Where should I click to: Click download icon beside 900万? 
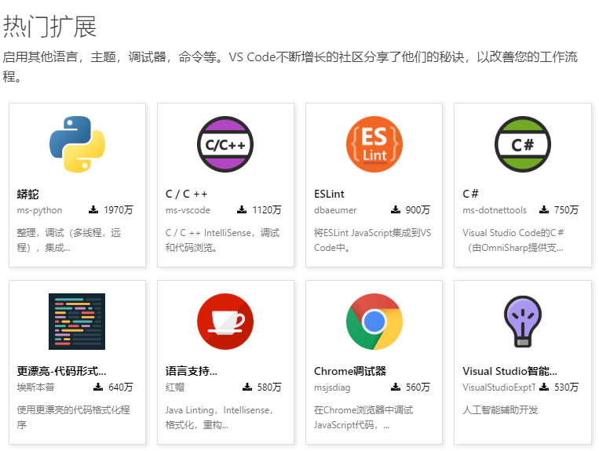pyautogui.click(x=396, y=209)
